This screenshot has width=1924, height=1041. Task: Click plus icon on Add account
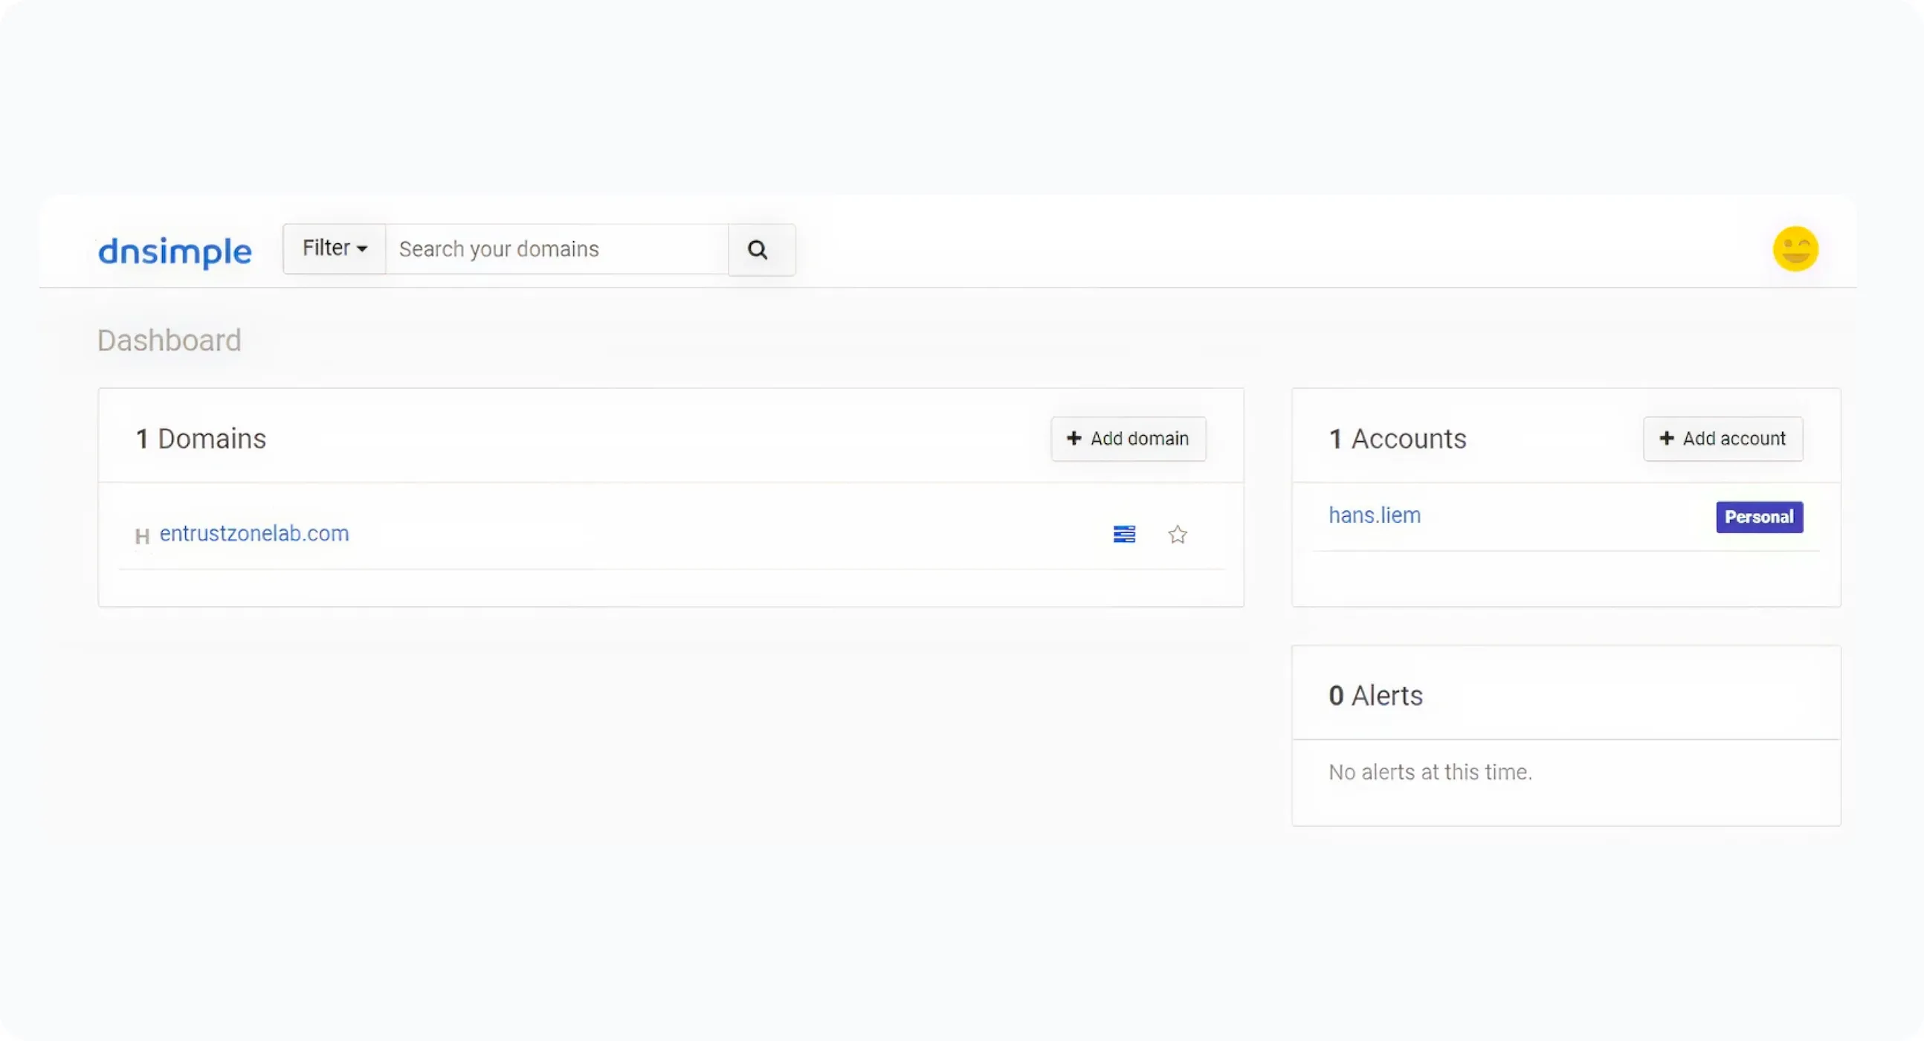click(1665, 439)
